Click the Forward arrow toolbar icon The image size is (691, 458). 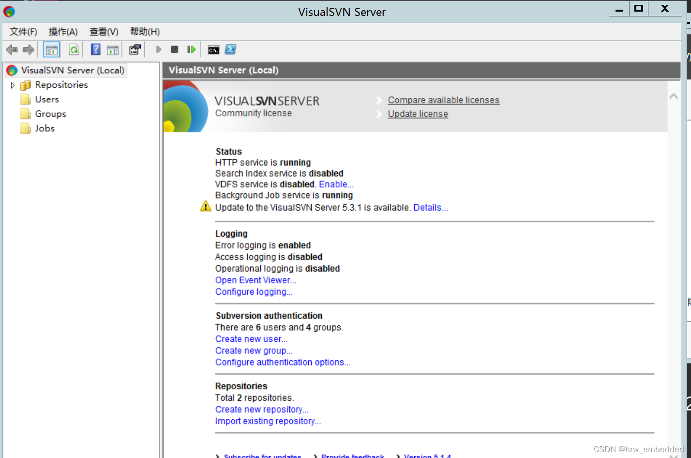pos(29,49)
